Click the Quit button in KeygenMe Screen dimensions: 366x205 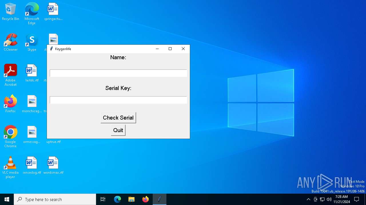coord(118,130)
